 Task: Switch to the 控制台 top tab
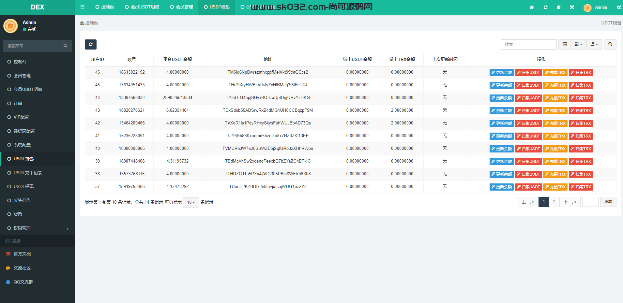pyautogui.click(x=104, y=7)
